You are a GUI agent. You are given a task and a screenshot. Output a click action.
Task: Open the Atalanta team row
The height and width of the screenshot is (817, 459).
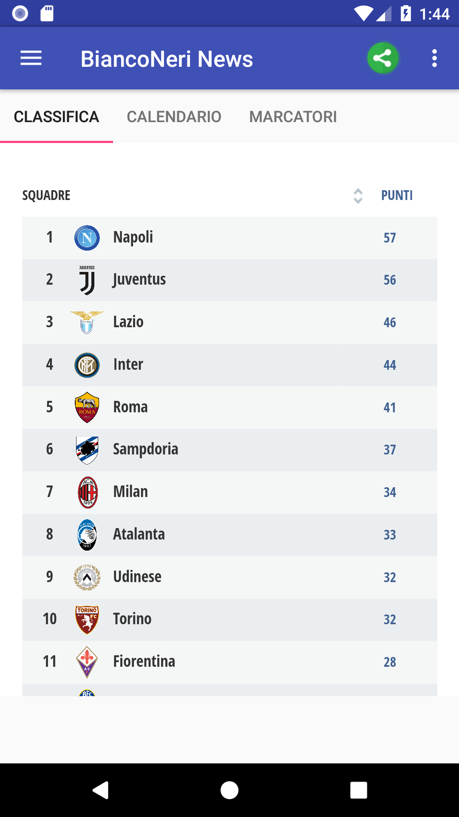tap(229, 535)
